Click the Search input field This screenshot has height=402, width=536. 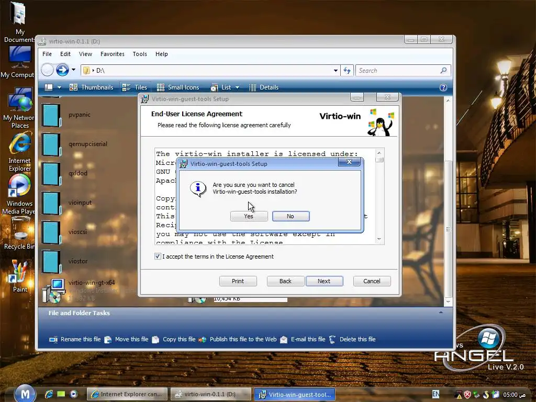tap(398, 71)
